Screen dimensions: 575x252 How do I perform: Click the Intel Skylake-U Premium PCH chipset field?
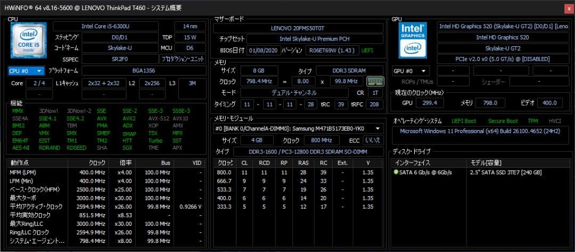click(315, 39)
